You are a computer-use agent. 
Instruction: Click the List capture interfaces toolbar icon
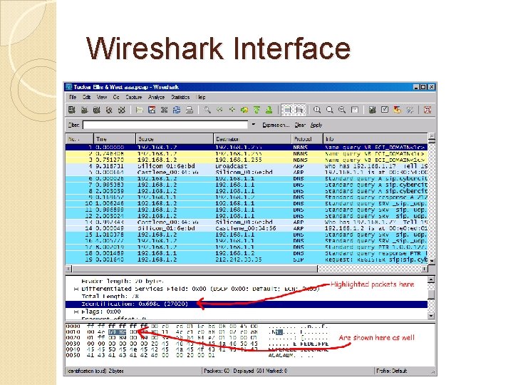72,110
